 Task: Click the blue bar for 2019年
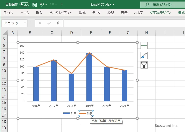(x=89, y=77)
